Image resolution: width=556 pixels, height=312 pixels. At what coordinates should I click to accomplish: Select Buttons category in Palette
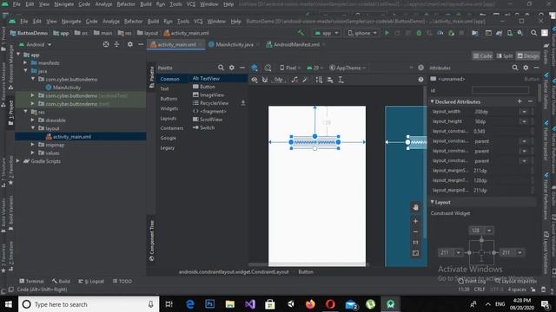[169, 99]
